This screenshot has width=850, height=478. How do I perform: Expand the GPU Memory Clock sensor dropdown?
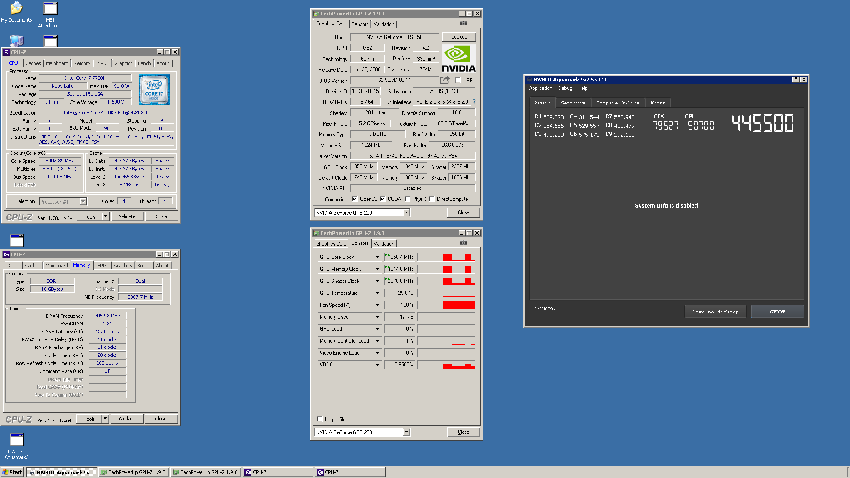coord(377,269)
